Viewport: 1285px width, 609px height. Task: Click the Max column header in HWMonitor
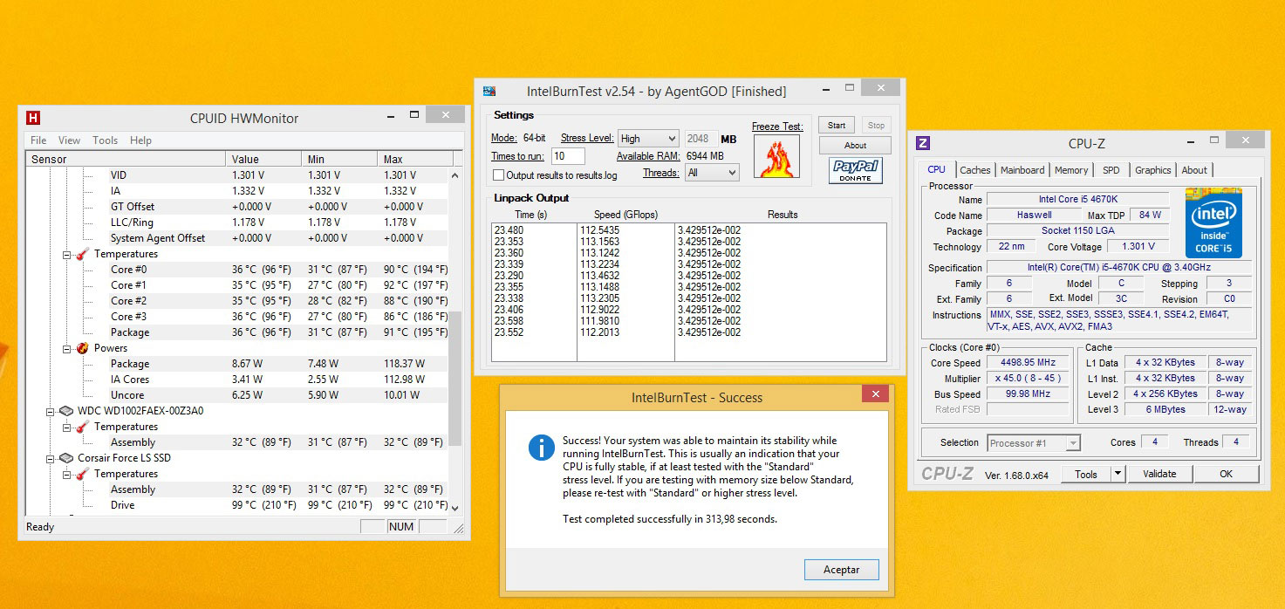pyautogui.click(x=414, y=159)
